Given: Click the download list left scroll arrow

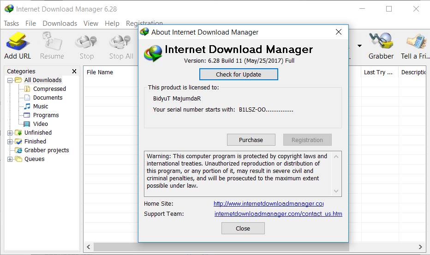Looking at the screenshot, I should [x=89, y=247].
